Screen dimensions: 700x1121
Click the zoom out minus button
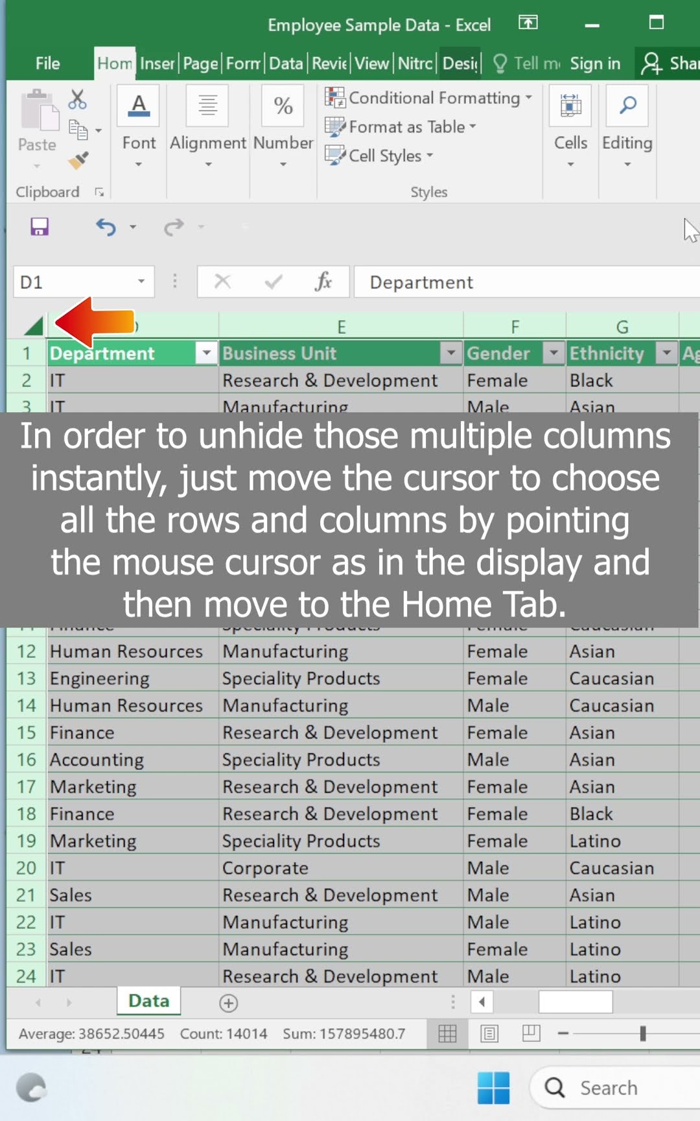tap(563, 1033)
